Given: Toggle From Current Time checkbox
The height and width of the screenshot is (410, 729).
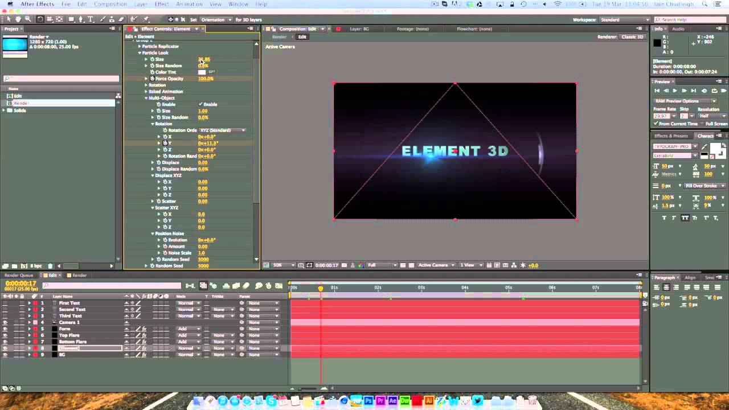Looking at the screenshot, I should coord(656,124).
